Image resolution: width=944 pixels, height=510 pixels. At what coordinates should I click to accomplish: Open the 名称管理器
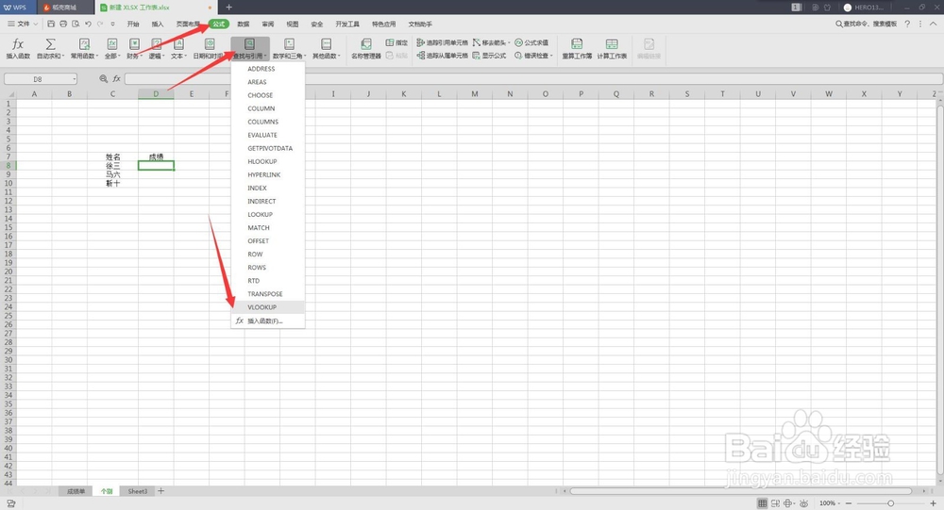[x=366, y=48]
